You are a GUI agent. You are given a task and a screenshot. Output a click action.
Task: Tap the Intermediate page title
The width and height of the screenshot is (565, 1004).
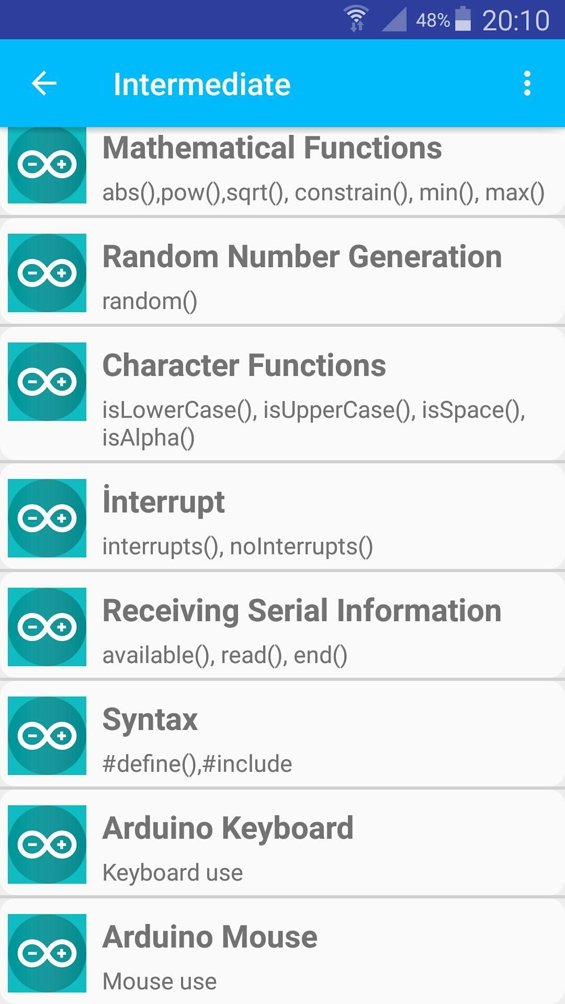pyautogui.click(x=202, y=84)
